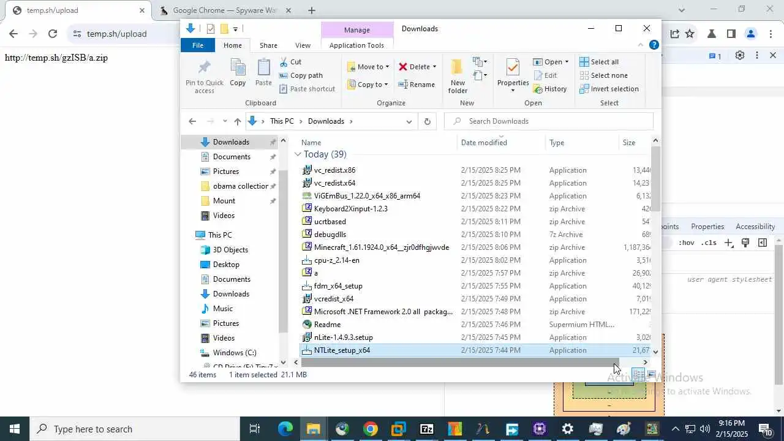This screenshot has width=784, height=441.
Task: Toggle :hov element state in DevTools
Action: point(687,243)
